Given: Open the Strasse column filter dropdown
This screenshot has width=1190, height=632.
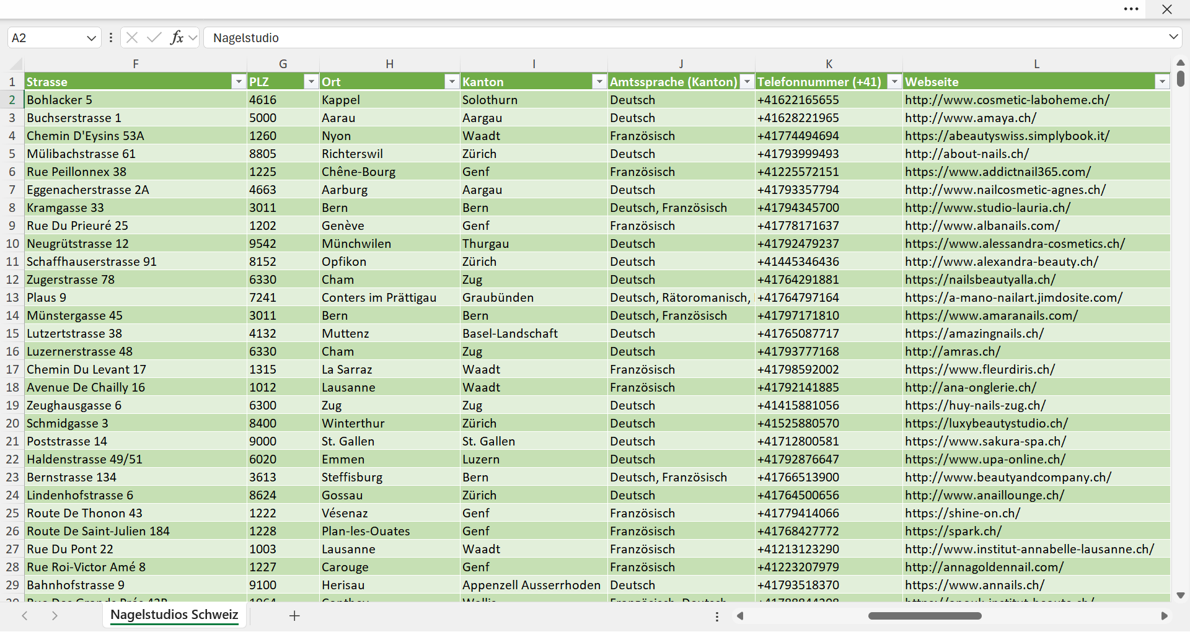Looking at the screenshot, I should click(239, 82).
